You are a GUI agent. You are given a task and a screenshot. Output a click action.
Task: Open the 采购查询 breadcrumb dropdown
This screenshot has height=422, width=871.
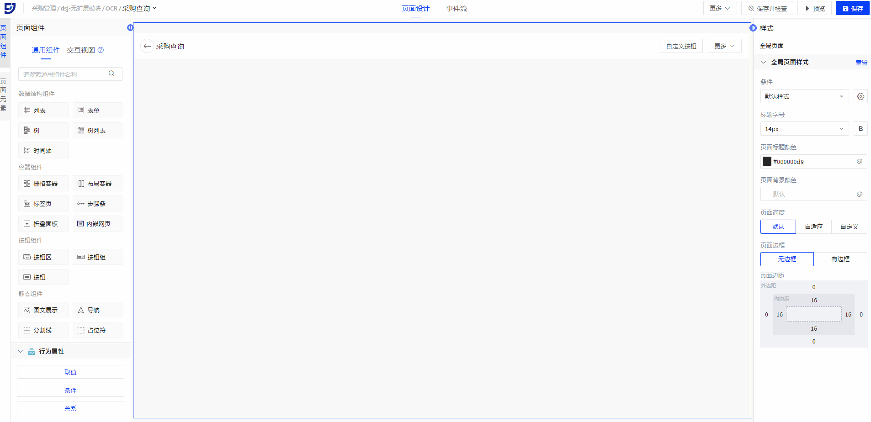point(139,8)
